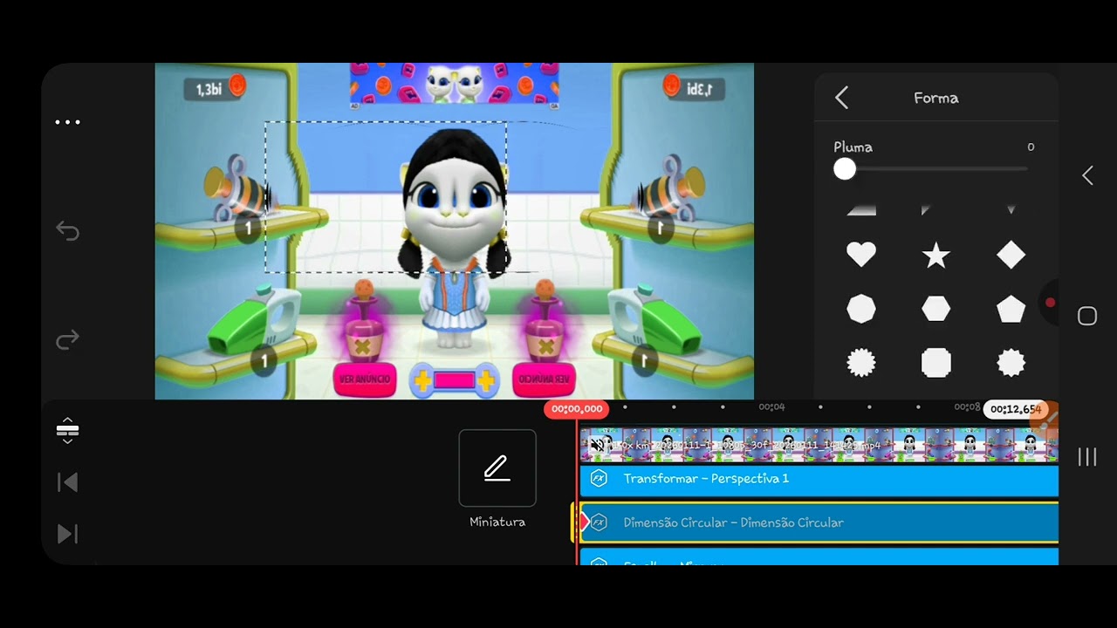Click the Pluma feather slider handle
Screen dimensions: 1117x628
[x=845, y=169]
